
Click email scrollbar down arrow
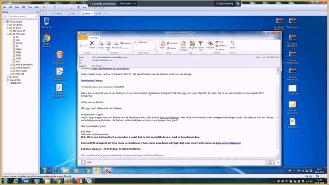point(278,156)
